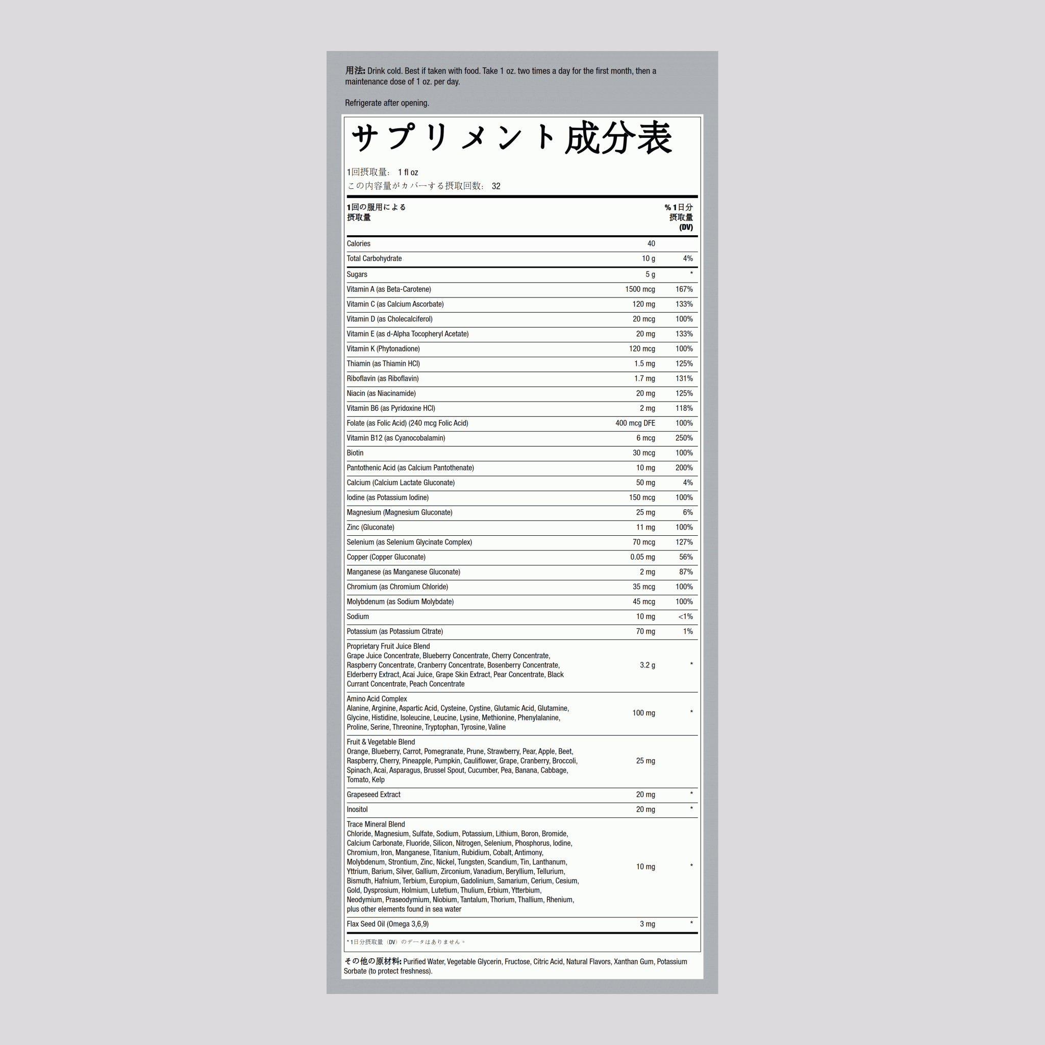Image resolution: width=1045 pixels, height=1045 pixels.
Task: Click 'Vitamin K (Phytonadione)' label
Action: click(x=383, y=349)
